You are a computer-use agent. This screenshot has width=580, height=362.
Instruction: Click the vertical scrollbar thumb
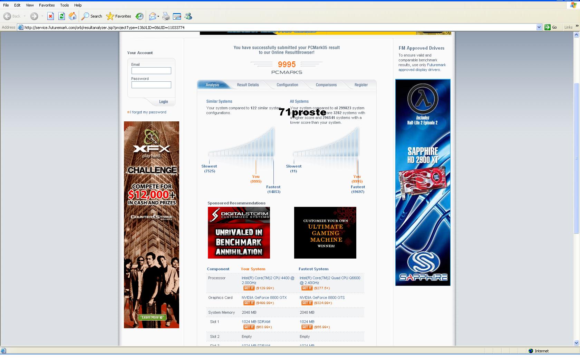click(x=576, y=159)
